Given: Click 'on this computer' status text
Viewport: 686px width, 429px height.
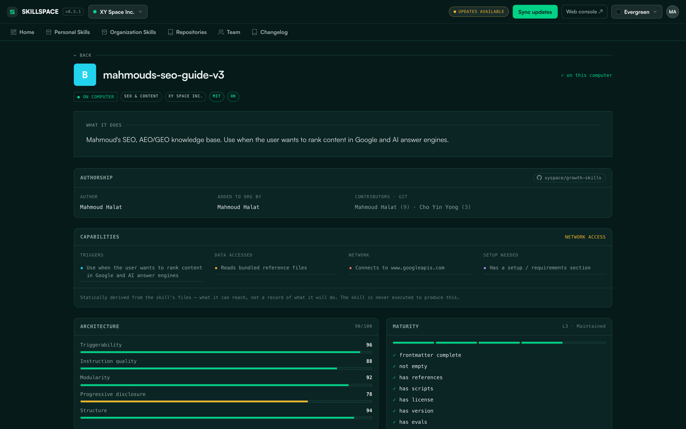Looking at the screenshot, I should (587, 75).
